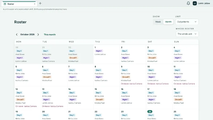Open the Outpatients unit dropdown
This screenshot has height=120, width=213.
pos(187,22)
